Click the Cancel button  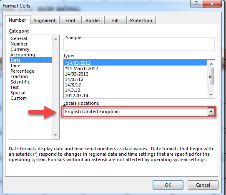coord(203,185)
